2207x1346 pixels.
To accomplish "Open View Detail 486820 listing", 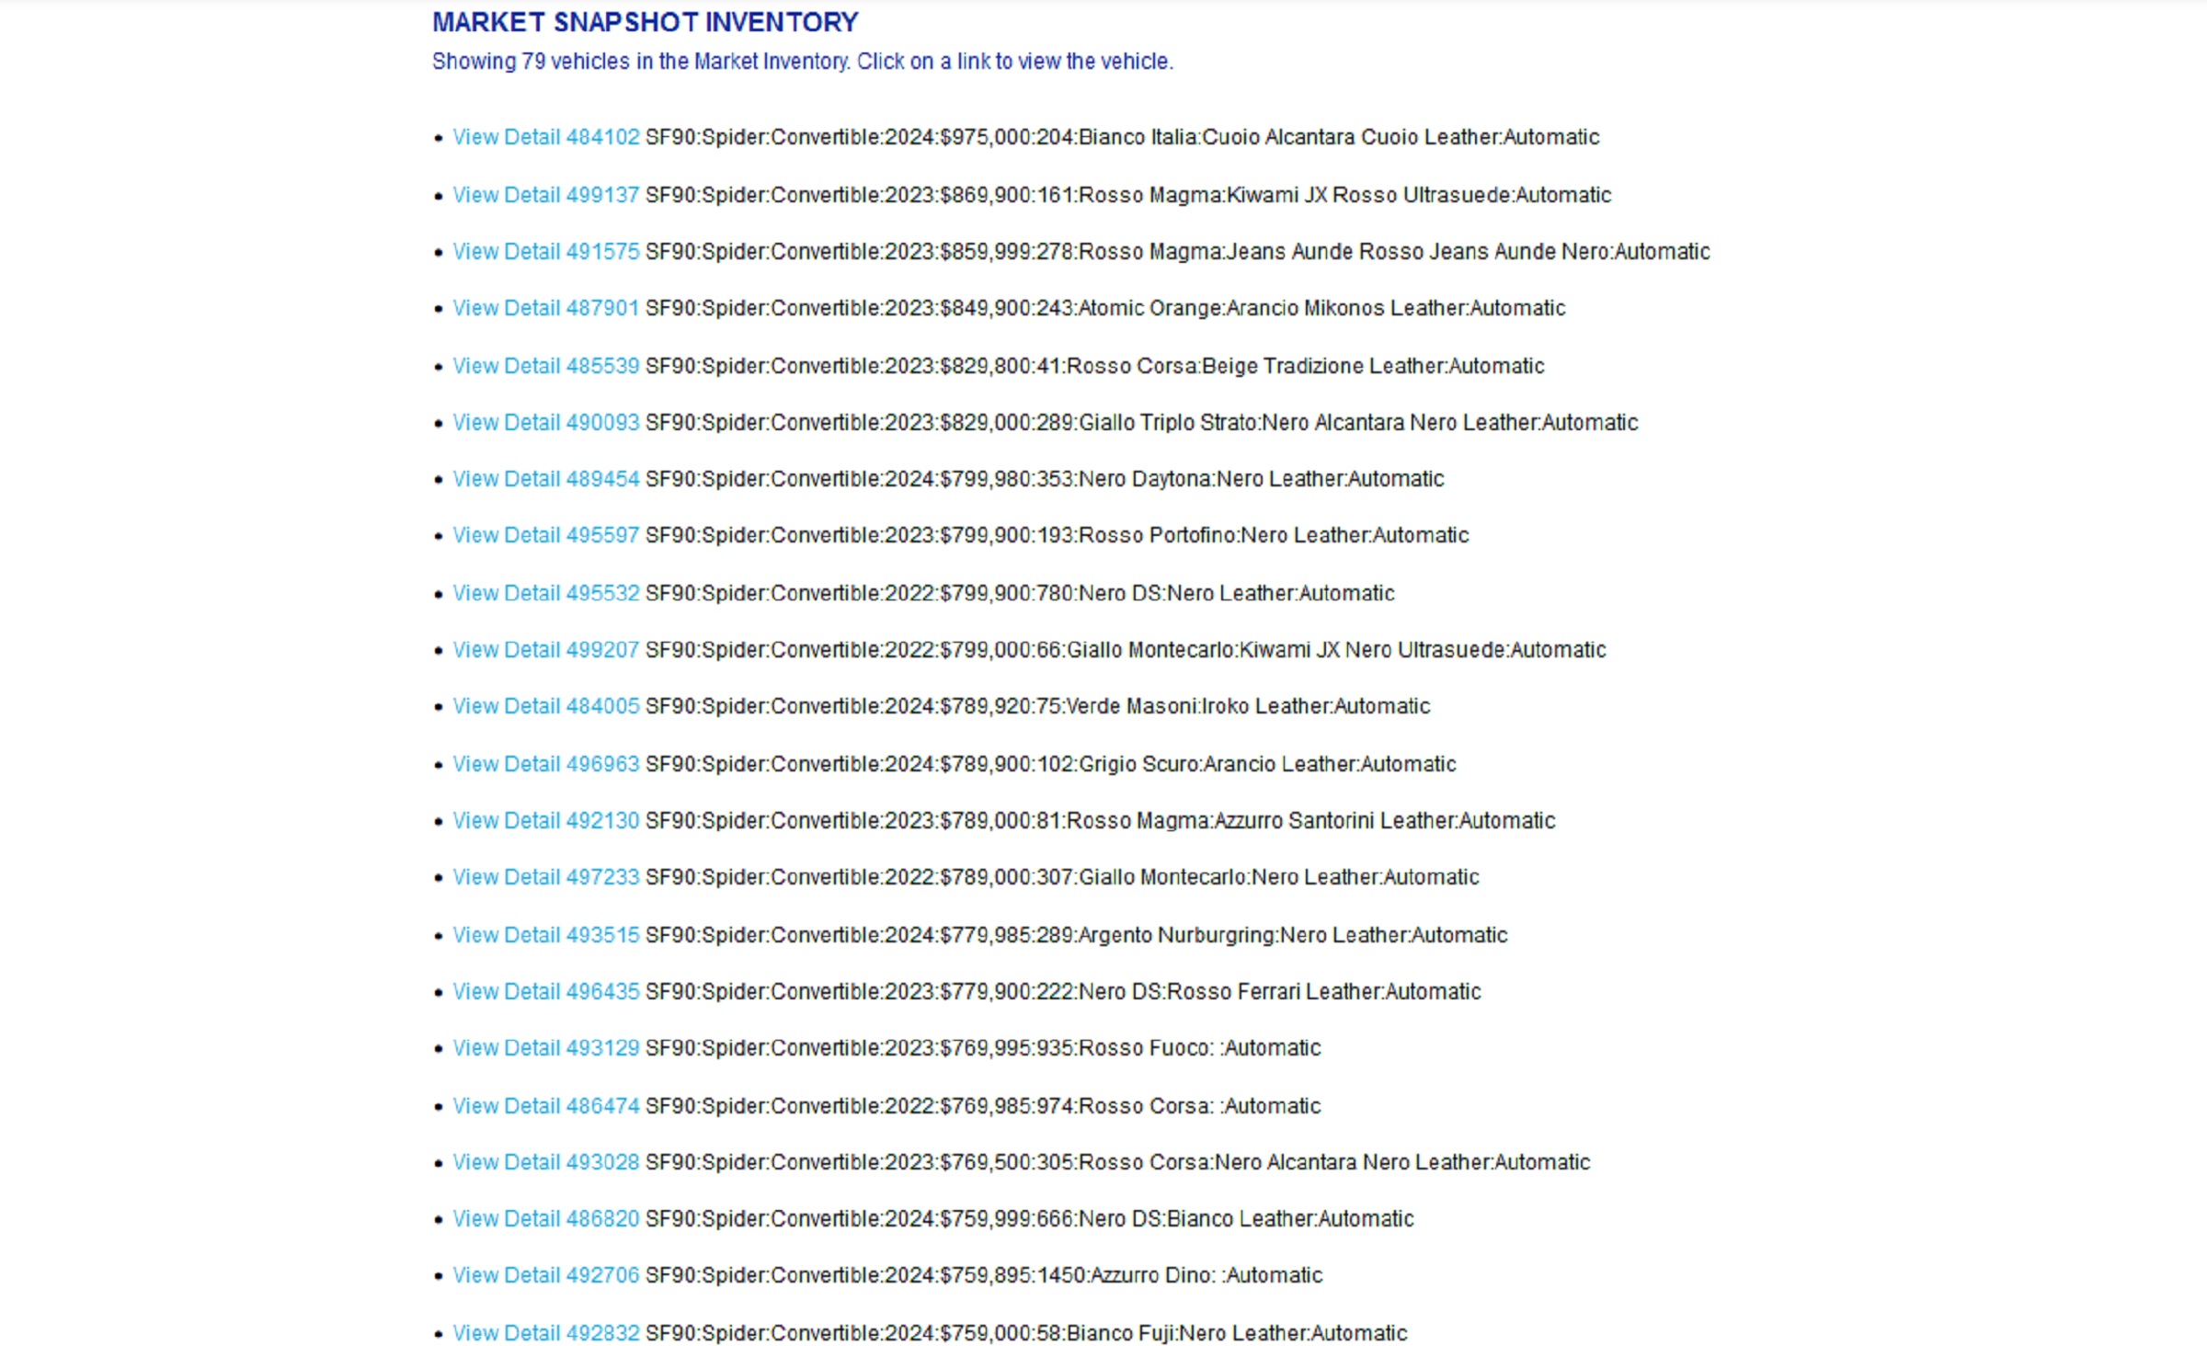I will coord(545,1218).
